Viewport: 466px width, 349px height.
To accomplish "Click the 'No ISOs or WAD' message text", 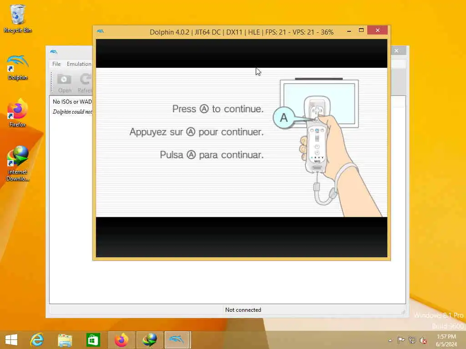I will tap(72, 101).
